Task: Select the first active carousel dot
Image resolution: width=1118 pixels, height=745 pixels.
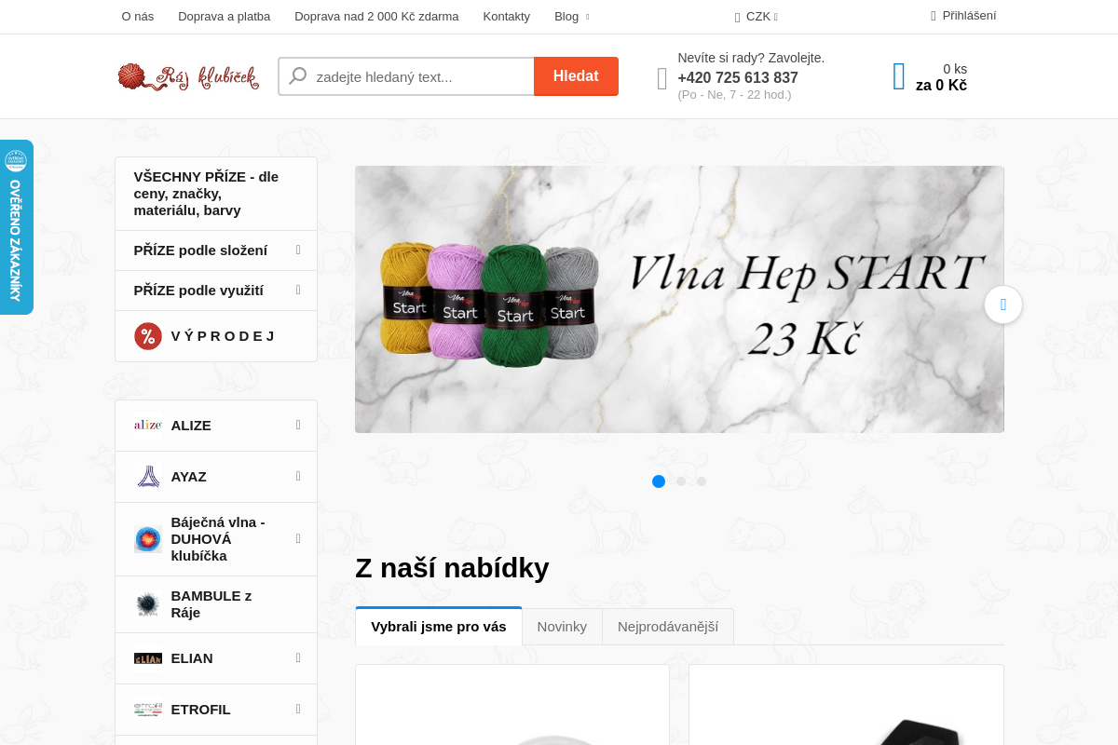Action: [x=659, y=481]
